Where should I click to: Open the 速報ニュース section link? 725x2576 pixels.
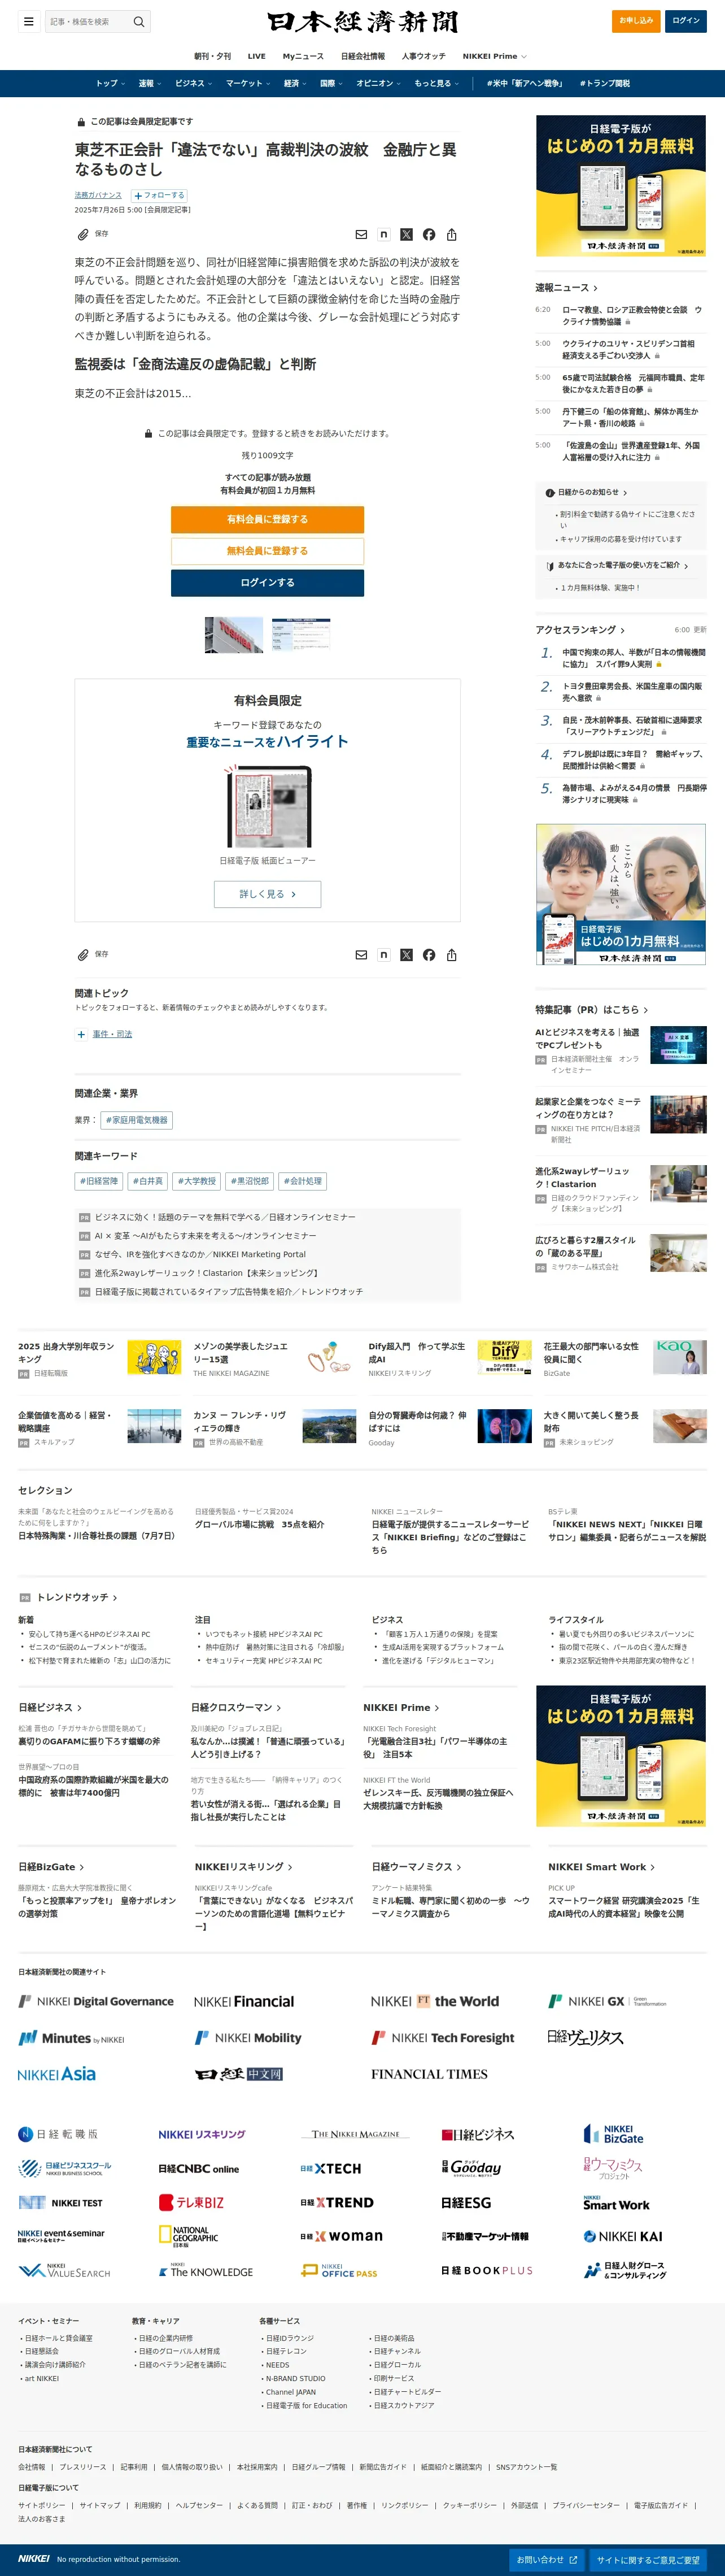[566, 288]
